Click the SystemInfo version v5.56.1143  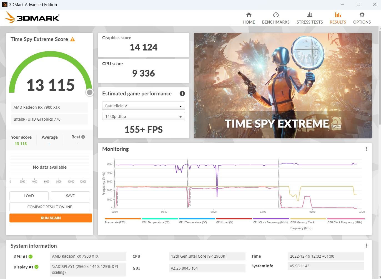(326, 266)
